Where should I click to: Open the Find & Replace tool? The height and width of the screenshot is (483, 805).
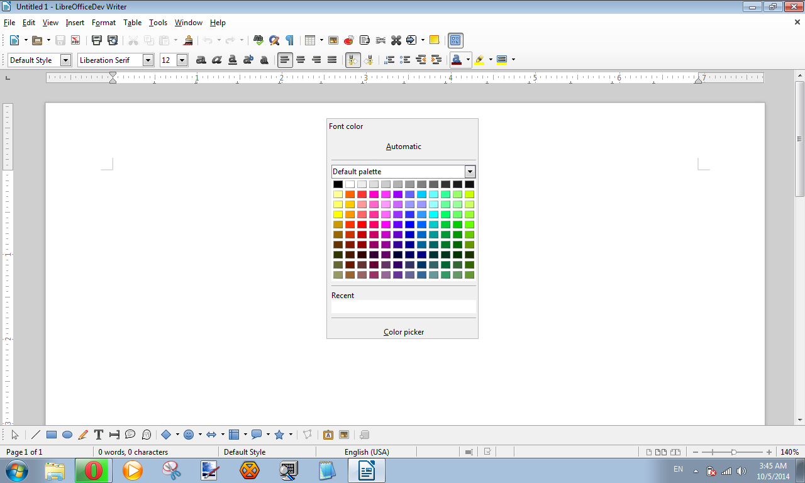274,40
